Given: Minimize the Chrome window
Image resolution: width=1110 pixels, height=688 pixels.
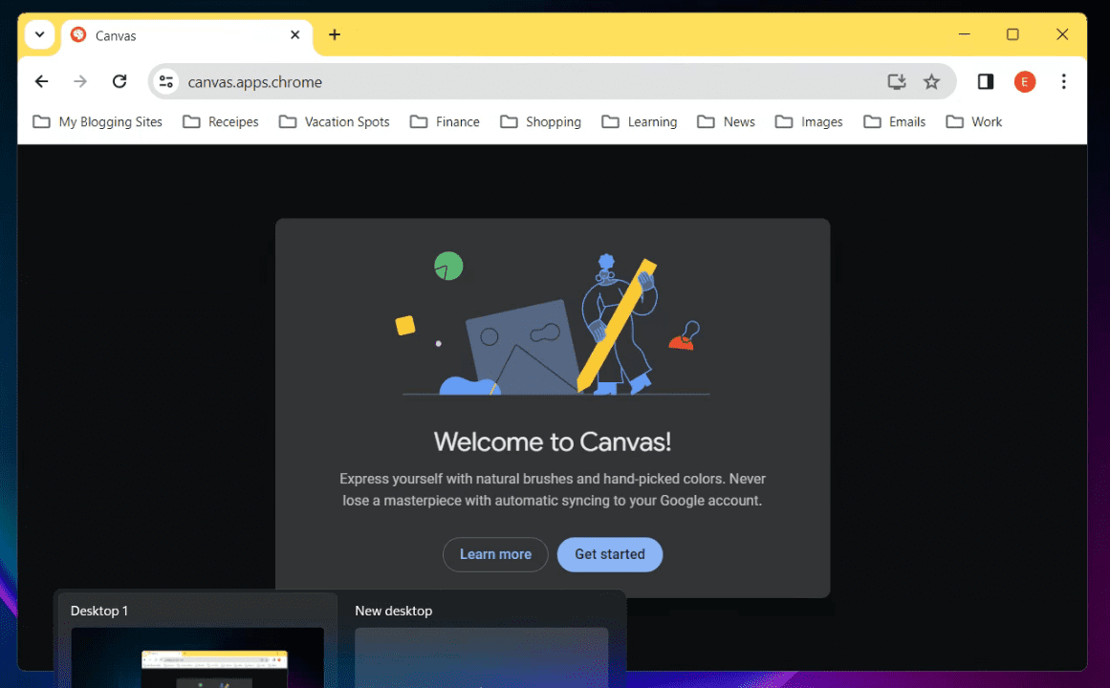Looking at the screenshot, I should click(964, 34).
